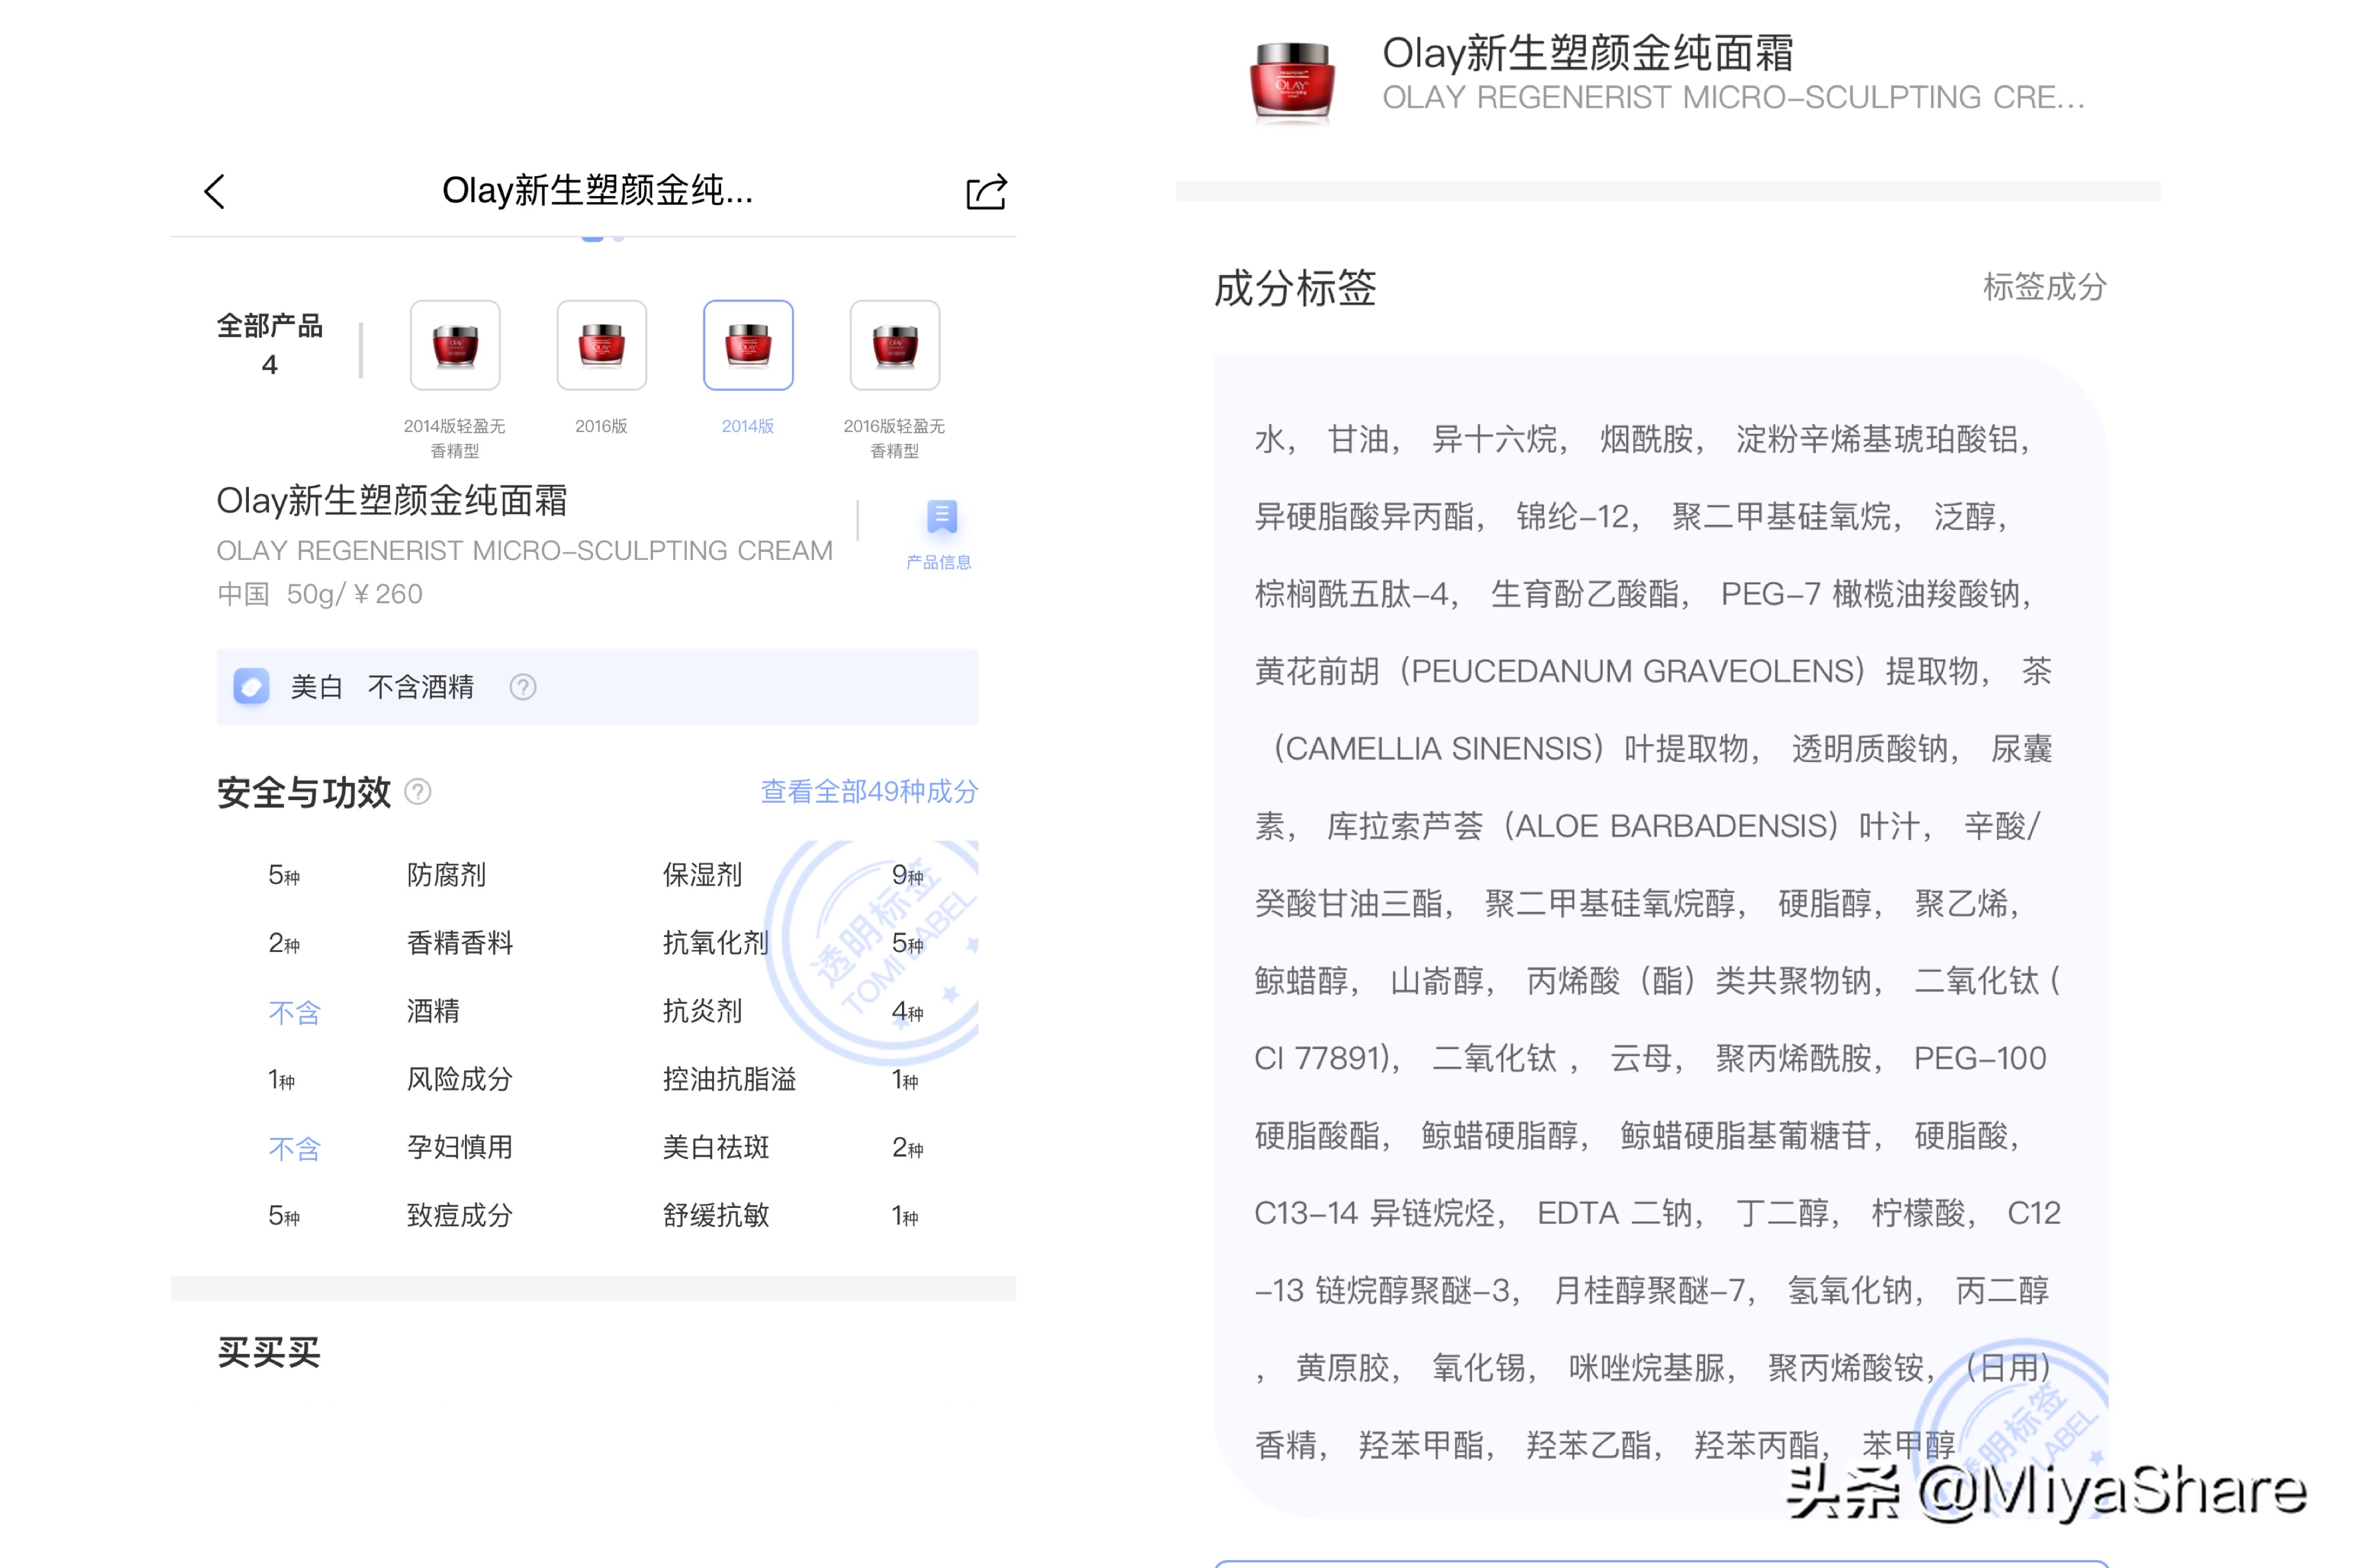This screenshot has width=2353, height=1568.
Task: Tap the back arrow to return
Action: (x=213, y=191)
